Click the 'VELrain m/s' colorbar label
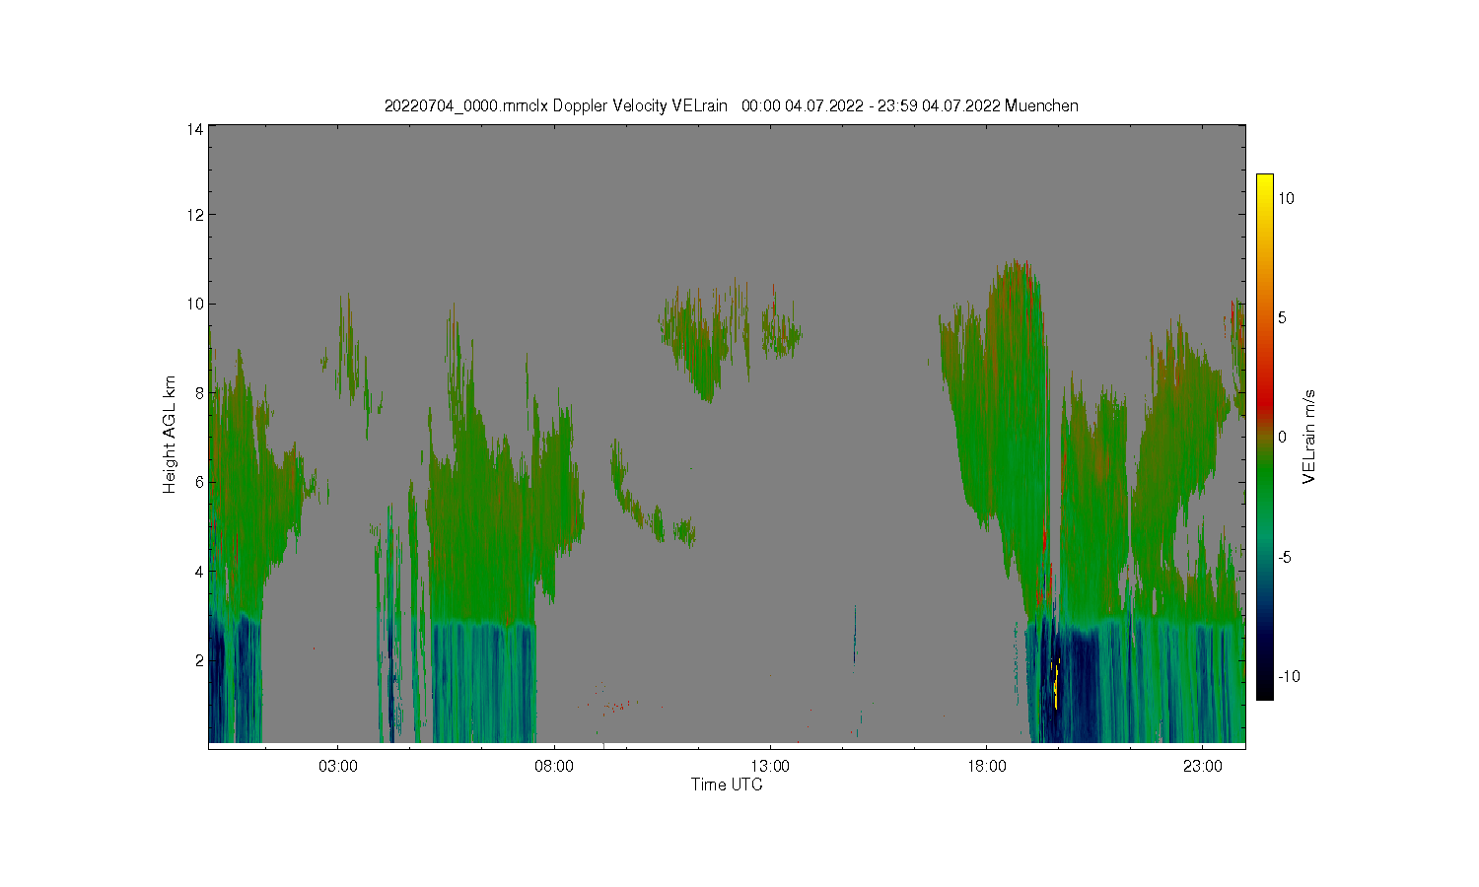 pyautogui.click(x=1309, y=437)
